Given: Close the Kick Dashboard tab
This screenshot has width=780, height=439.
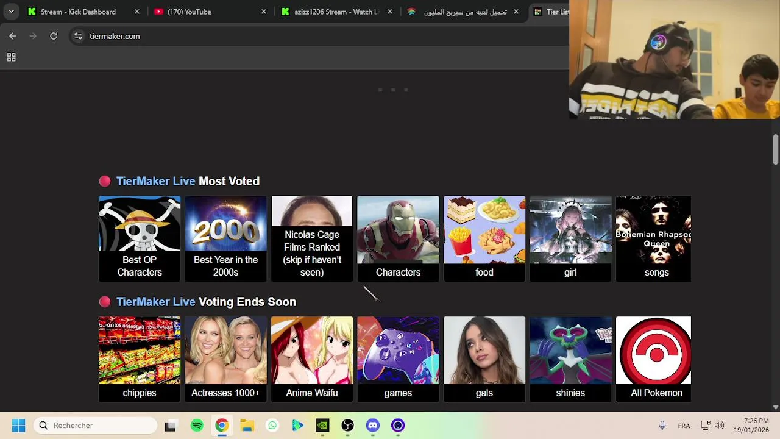Looking at the screenshot, I should 136,12.
